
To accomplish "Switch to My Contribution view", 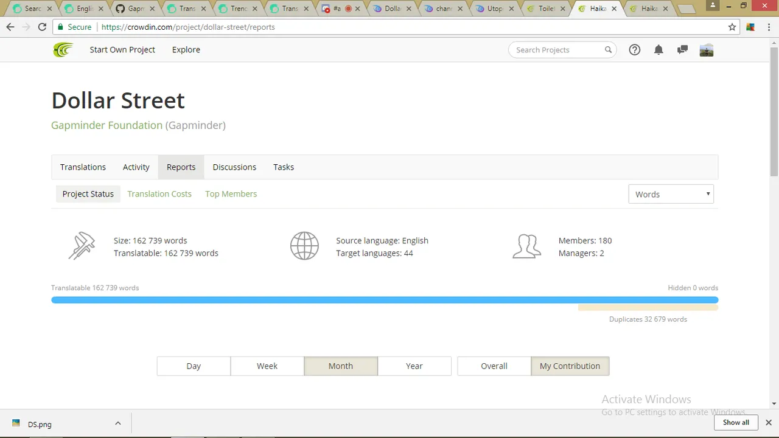I will click(x=570, y=366).
